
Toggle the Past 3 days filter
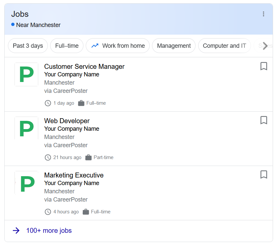pyautogui.click(x=28, y=45)
